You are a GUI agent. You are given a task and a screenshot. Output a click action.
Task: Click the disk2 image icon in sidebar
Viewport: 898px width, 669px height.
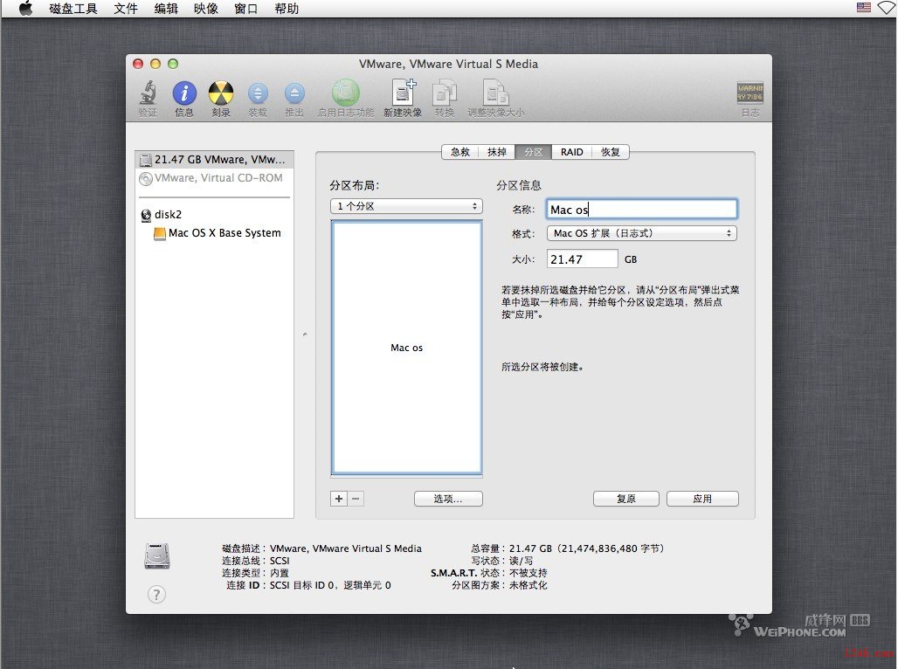click(146, 216)
